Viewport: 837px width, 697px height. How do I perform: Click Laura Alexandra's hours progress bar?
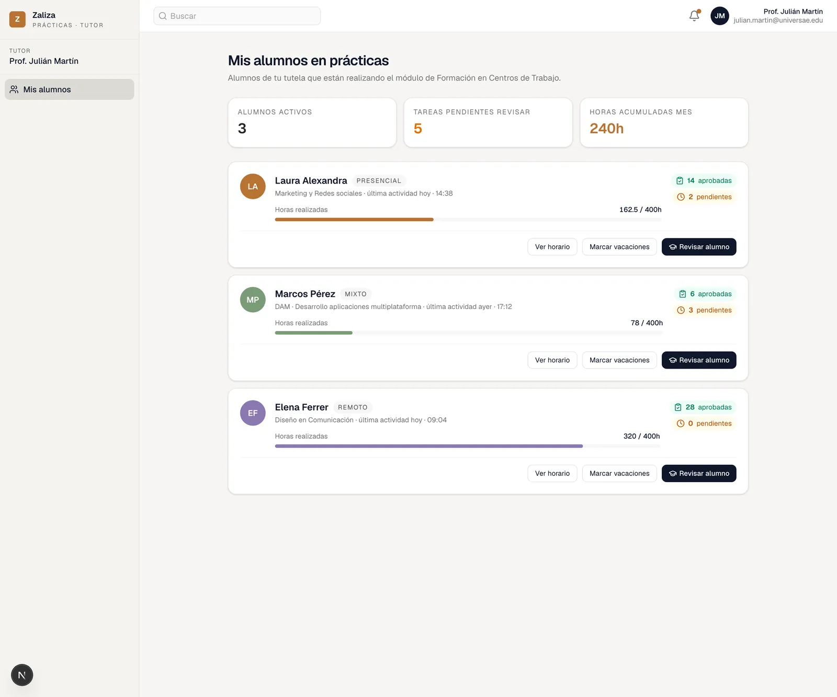[468, 220]
